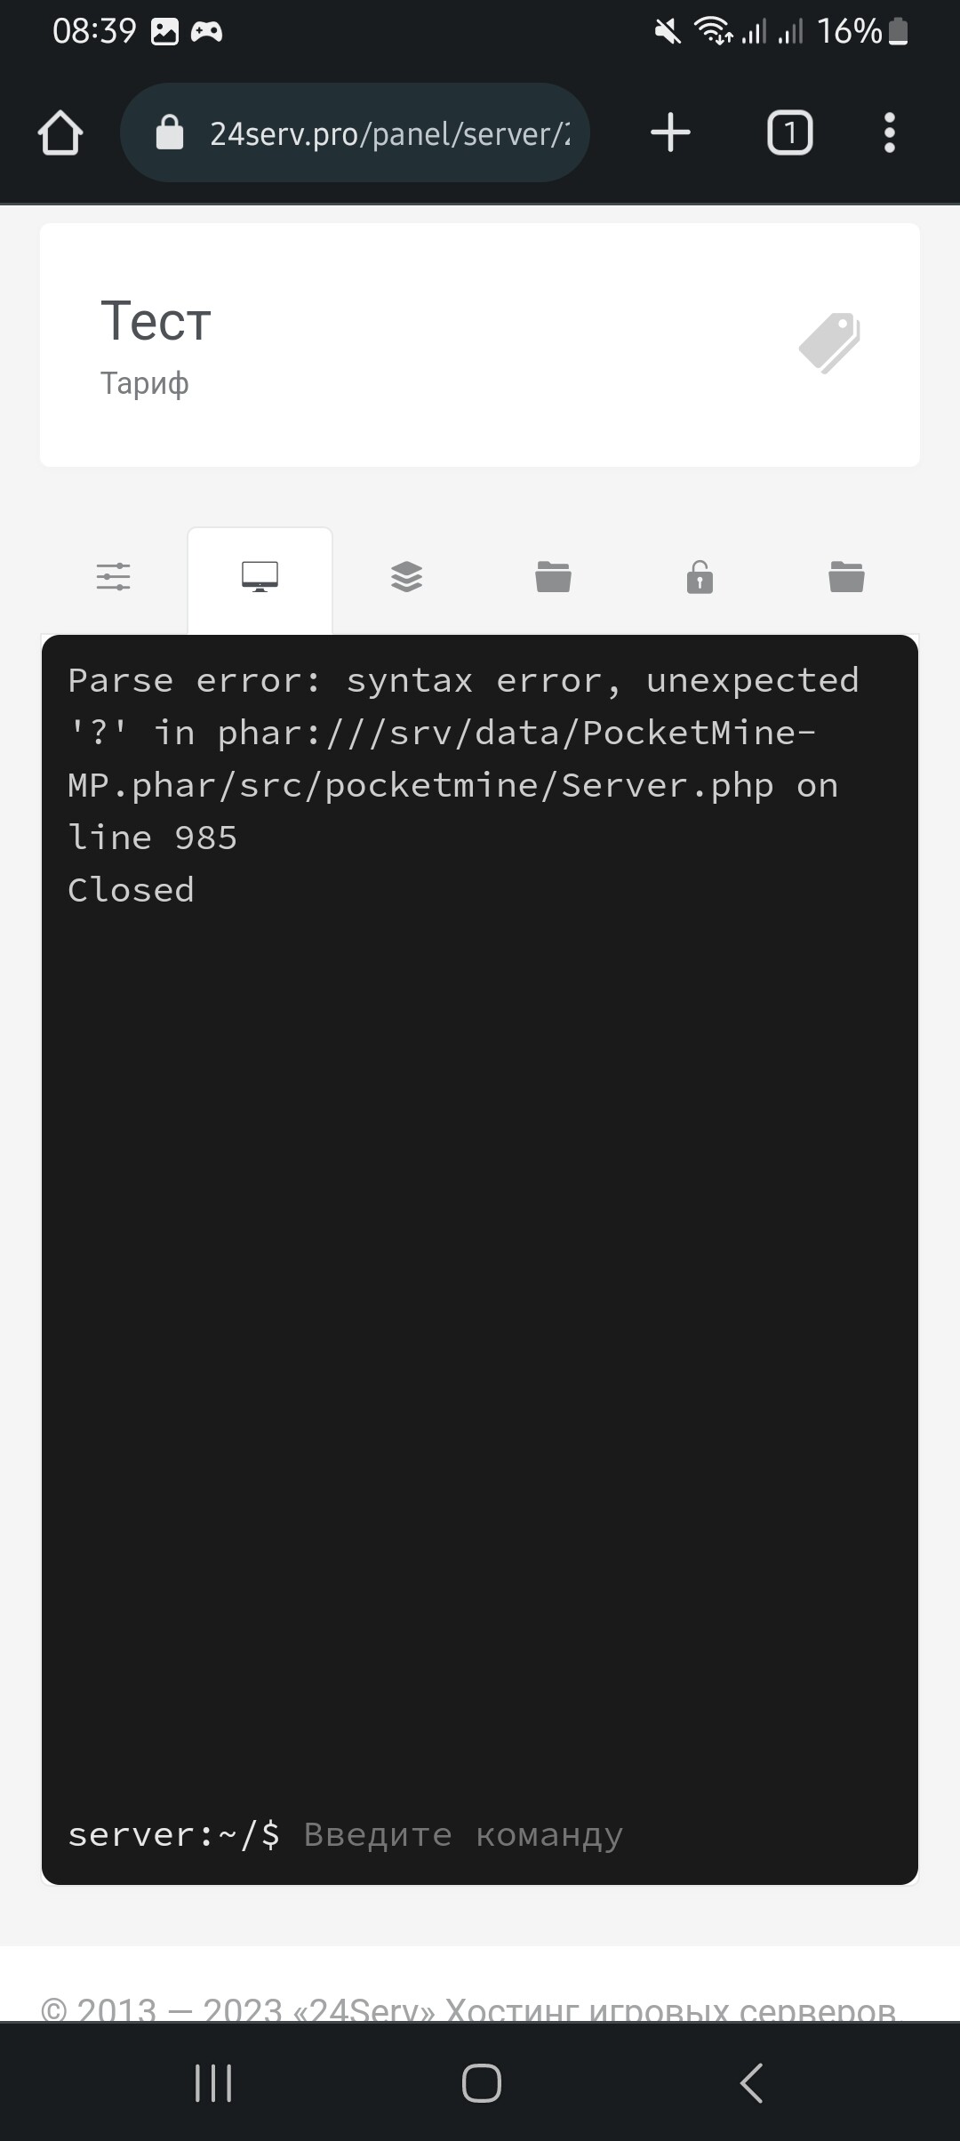
Task: Open the unlocked padlock tab
Action: coord(700,577)
